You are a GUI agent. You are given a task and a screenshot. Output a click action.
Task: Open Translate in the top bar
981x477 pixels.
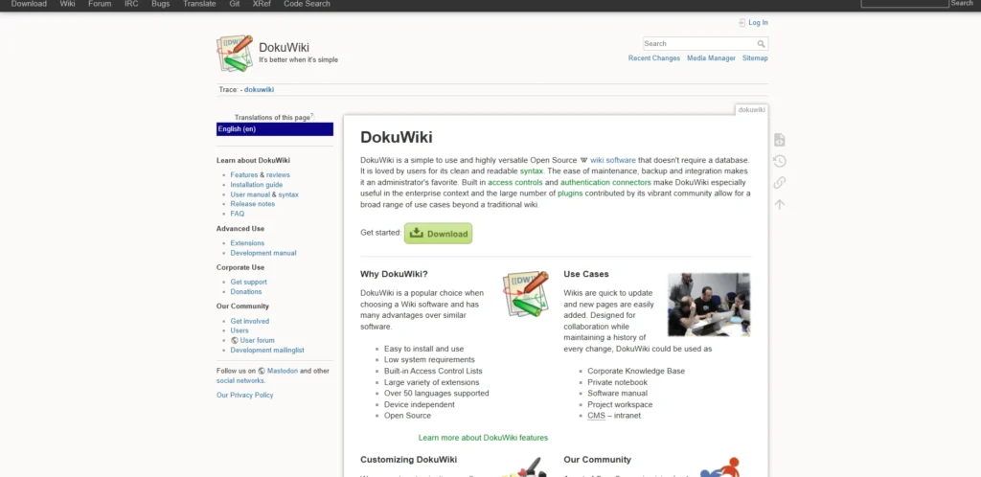pyautogui.click(x=199, y=4)
